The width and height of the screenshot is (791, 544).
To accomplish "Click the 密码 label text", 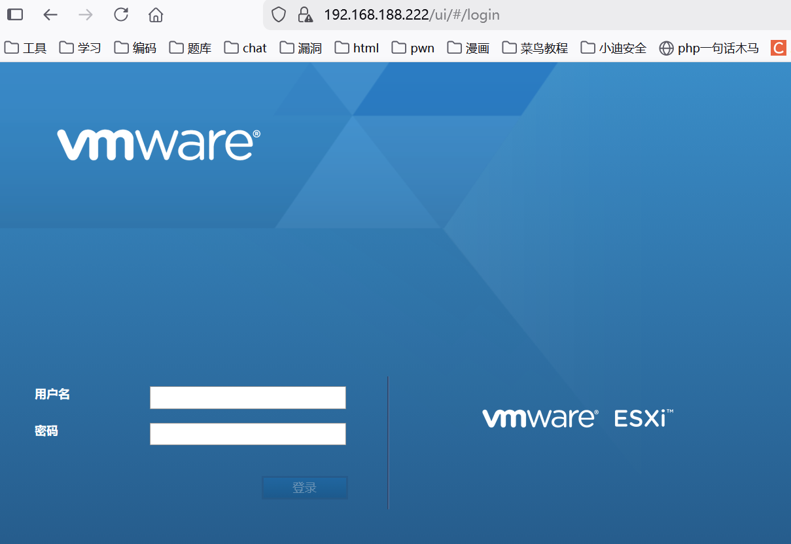I will [x=46, y=431].
